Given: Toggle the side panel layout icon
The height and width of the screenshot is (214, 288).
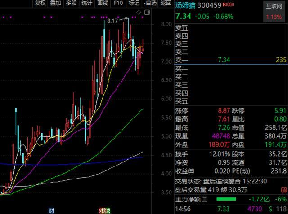Looking at the screenshot, I should coord(147,12).
